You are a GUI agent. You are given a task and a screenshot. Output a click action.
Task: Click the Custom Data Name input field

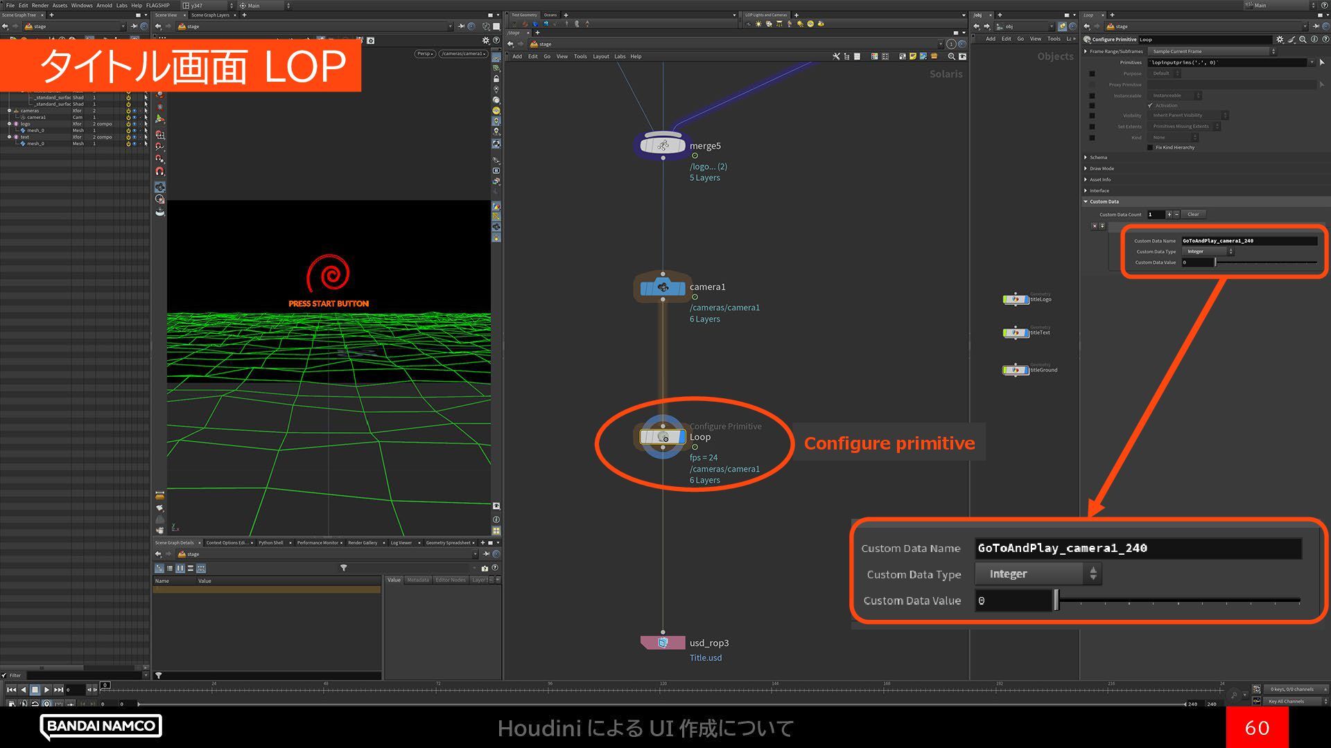pyautogui.click(x=1248, y=241)
